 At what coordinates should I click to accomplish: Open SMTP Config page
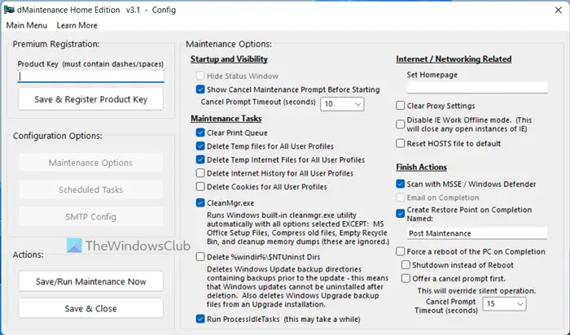(91, 216)
